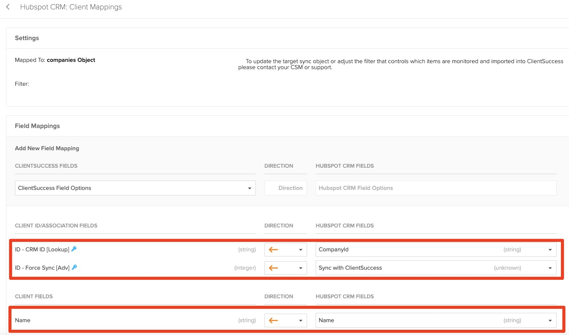Screen dimensions: 569x335
Task: Click the ID - Force Sync [Adv] label
Action: pos(42,268)
